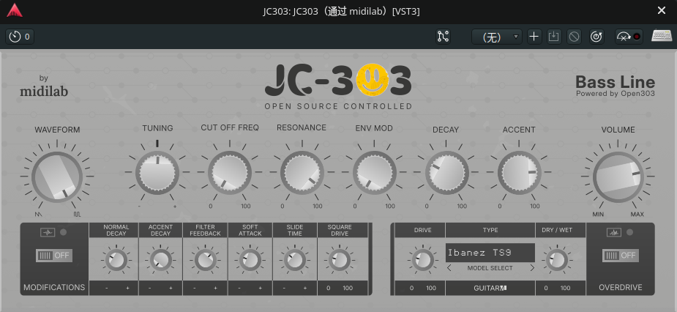
Task: Click the Bass Line title text
Action: pyautogui.click(x=616, y=82)
